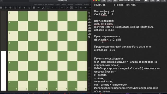
Task: Open the Disney bookmark in browser
Action: [64, 4]
